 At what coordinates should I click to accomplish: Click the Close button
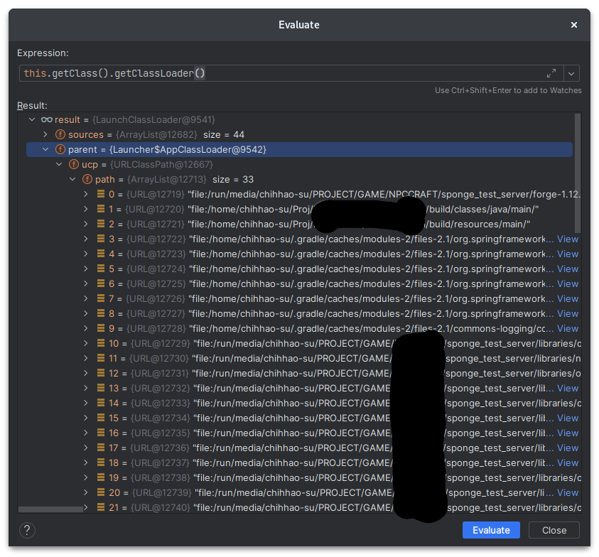tap(554, 530)
